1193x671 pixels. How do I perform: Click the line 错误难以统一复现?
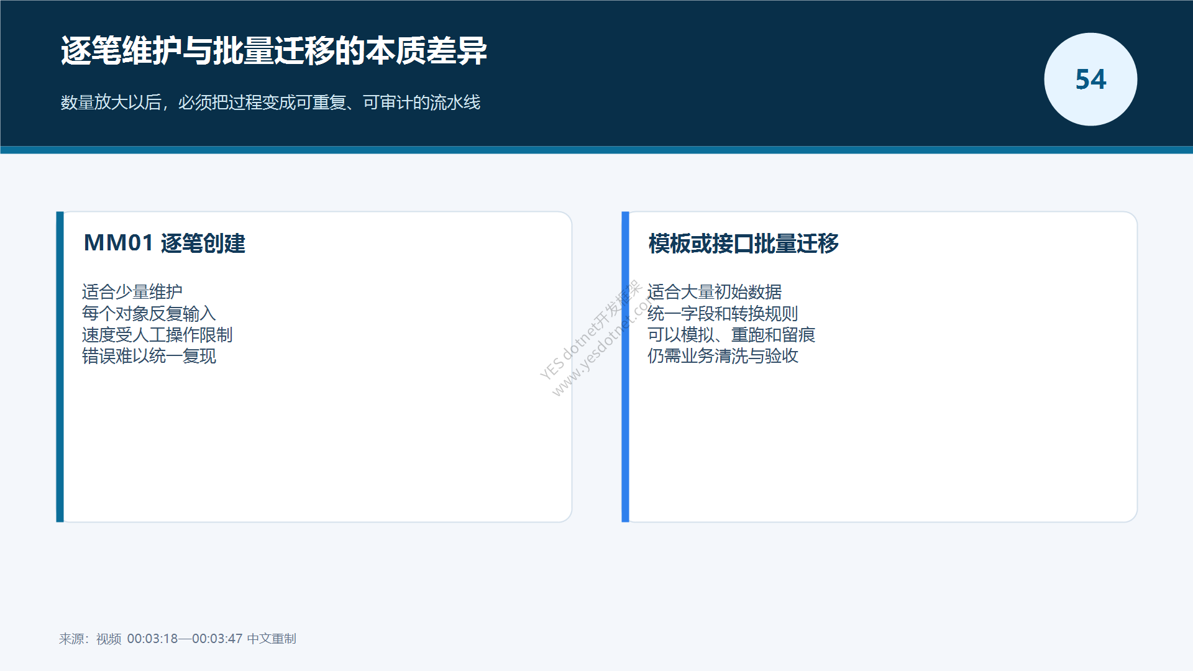(149, 356)
